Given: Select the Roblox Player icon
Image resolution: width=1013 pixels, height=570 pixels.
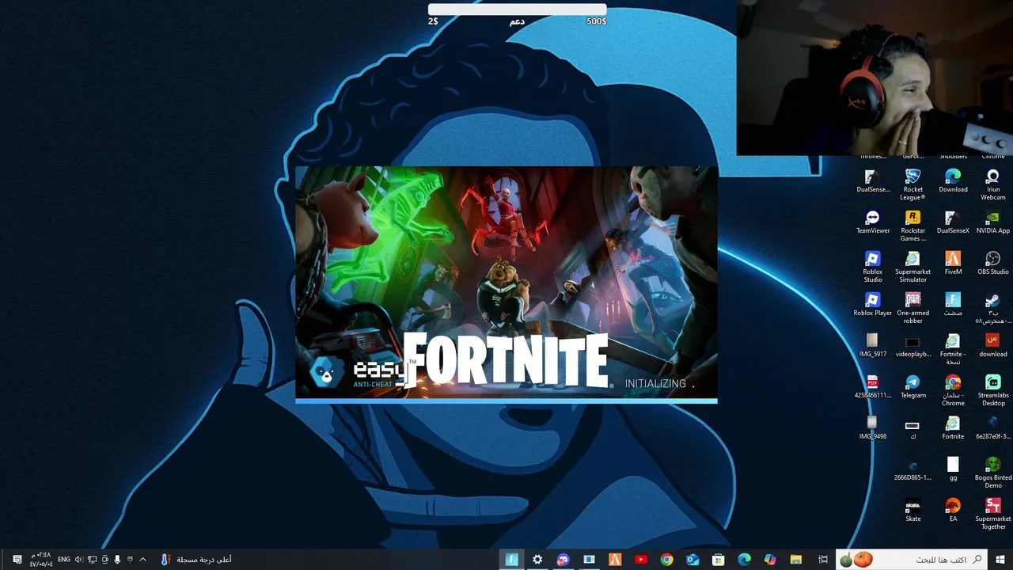Looking at the screenshot, I should 873,305.
